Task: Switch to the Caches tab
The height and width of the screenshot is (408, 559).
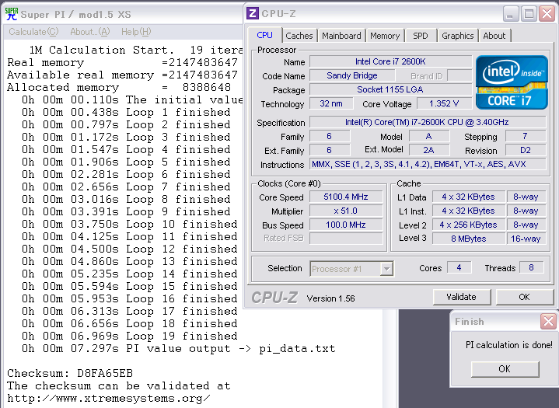Action: pos(299,36)
